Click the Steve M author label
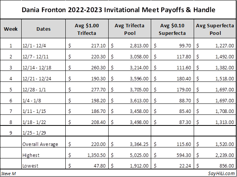This screenshot has height=177, width=237. [x=8, y=173]
